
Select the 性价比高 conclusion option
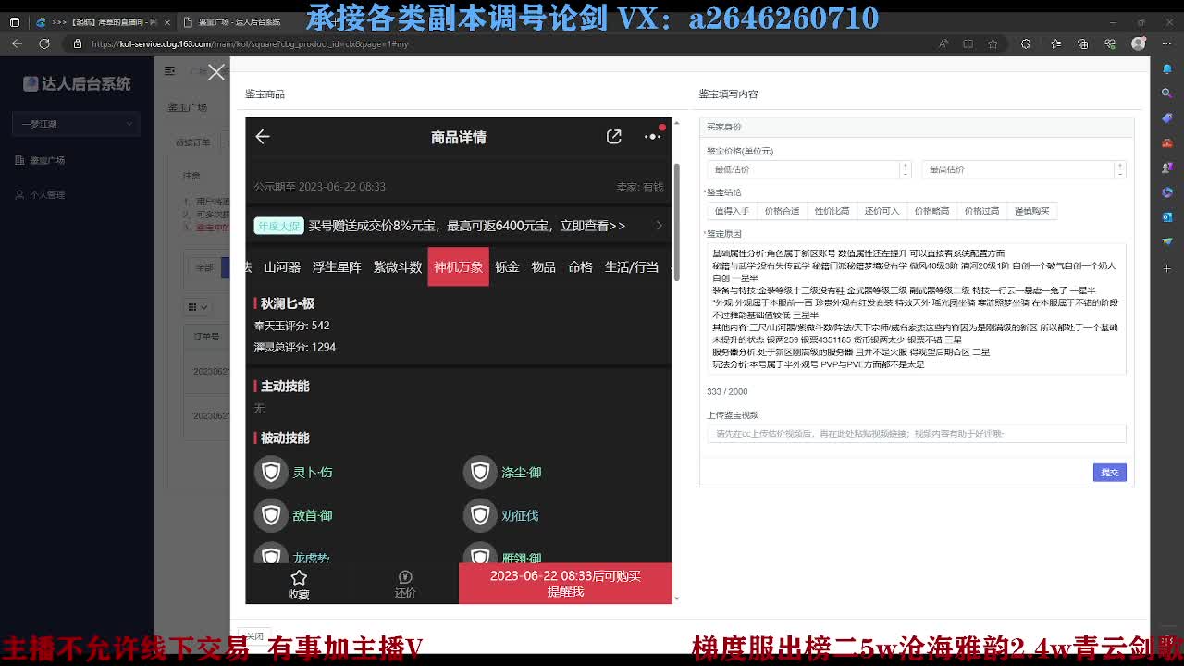[832, 211]
